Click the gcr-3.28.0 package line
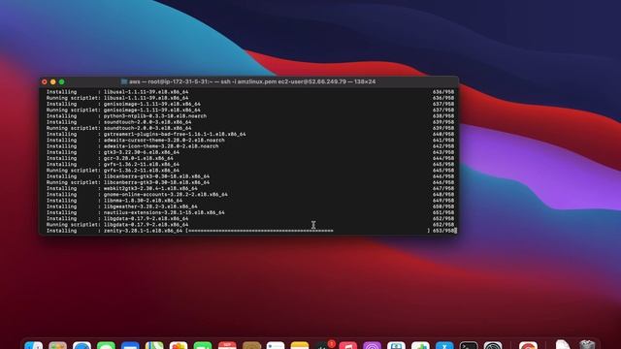 pos(250,158)
